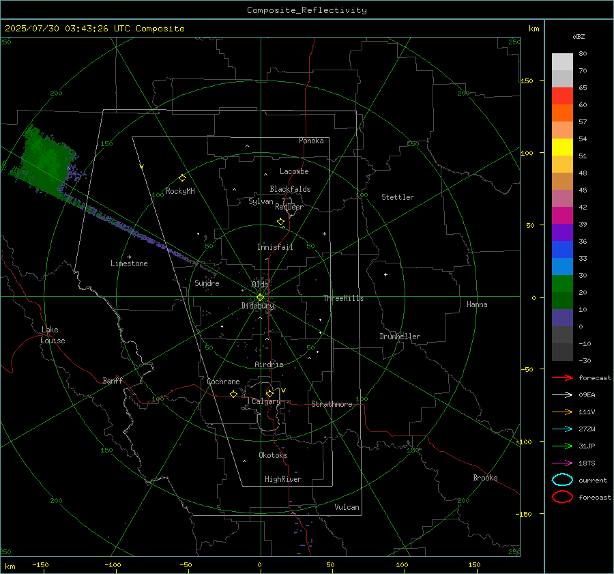The image size is (614, 574).
Task: Click the Didsbury label
Action: pyautogui.click(x=257, y=306)
